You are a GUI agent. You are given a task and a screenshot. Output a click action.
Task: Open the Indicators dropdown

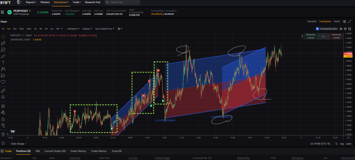[x=73, y=29]
